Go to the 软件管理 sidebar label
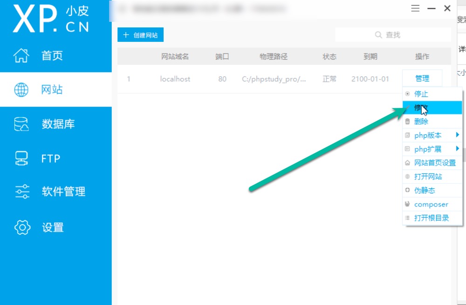This screenshot has height=305, width=466. (63, 192)
